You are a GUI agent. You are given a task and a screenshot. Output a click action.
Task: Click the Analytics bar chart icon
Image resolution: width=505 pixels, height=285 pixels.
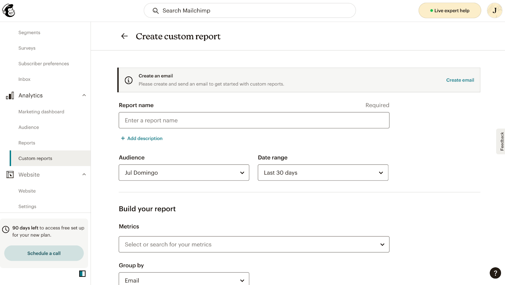tap(10, 96)
